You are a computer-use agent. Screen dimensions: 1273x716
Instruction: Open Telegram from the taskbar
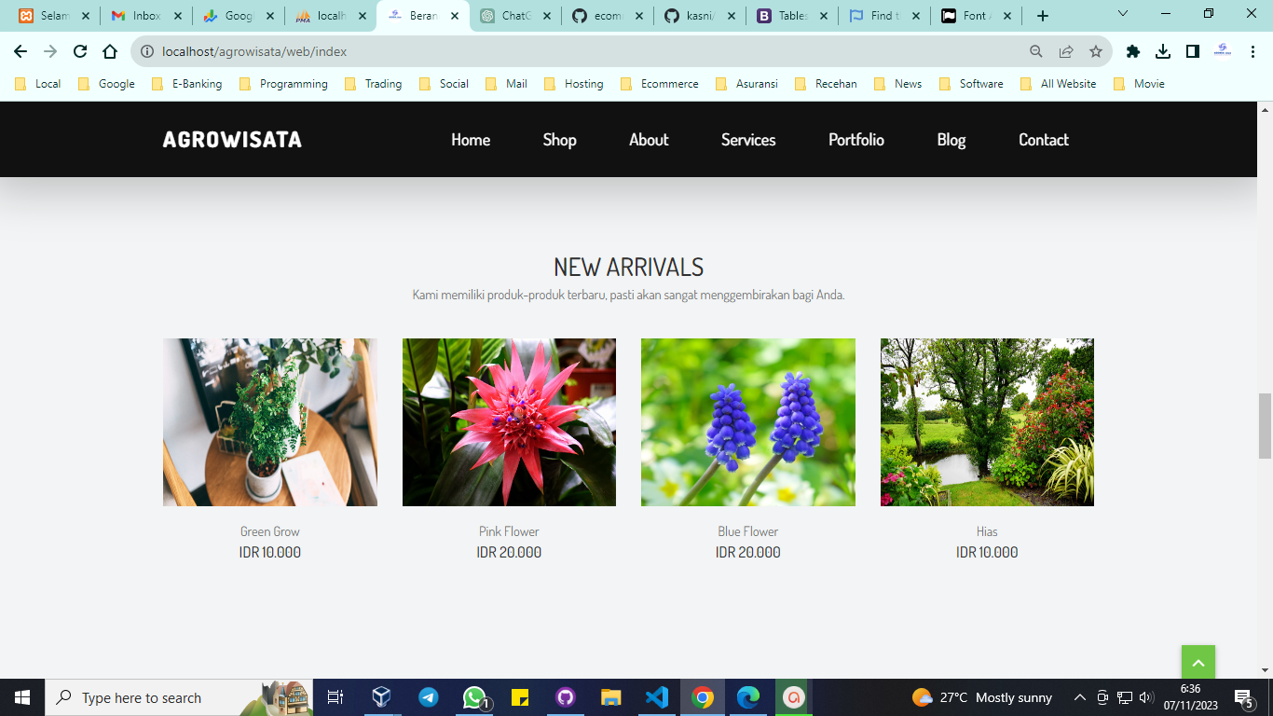point(429,697)
